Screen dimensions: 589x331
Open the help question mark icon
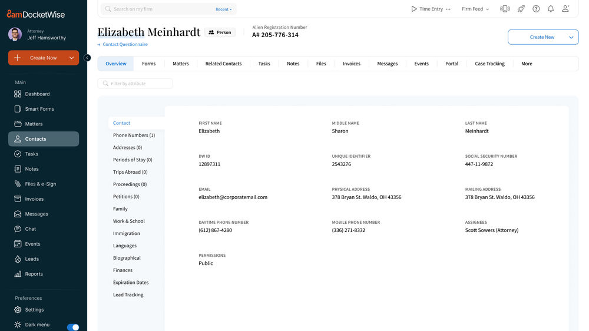tap(536, 9)
